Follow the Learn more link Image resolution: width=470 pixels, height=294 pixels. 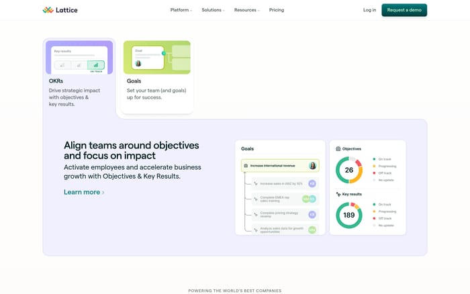[82, 192]
